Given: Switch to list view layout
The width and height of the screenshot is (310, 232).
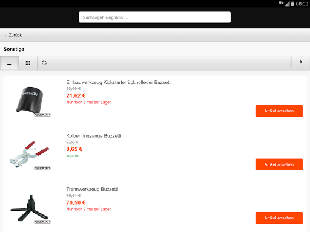Looking at the screenshot, I should pyautogui.click(x=9, y=63).
